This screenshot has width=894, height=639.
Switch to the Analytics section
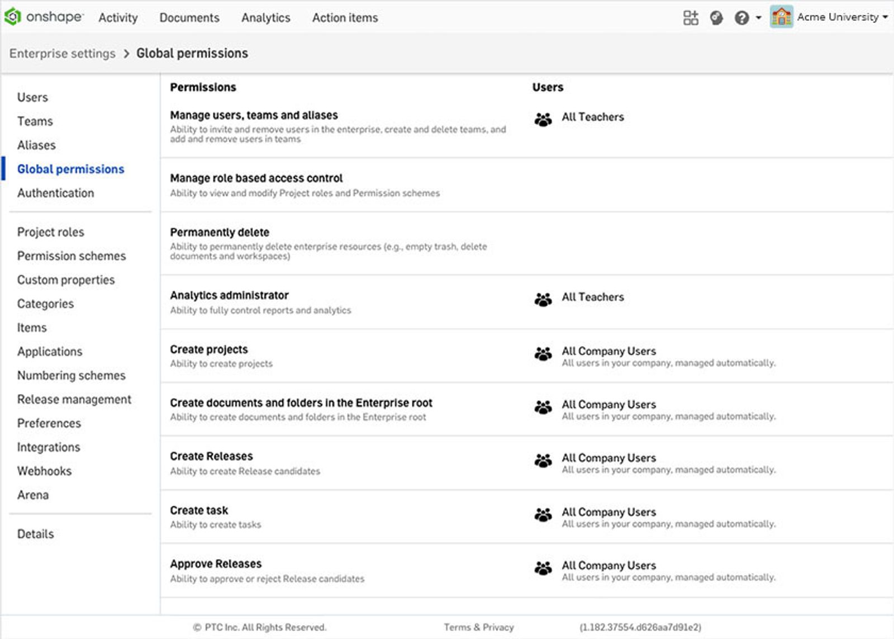pos(265,17)
